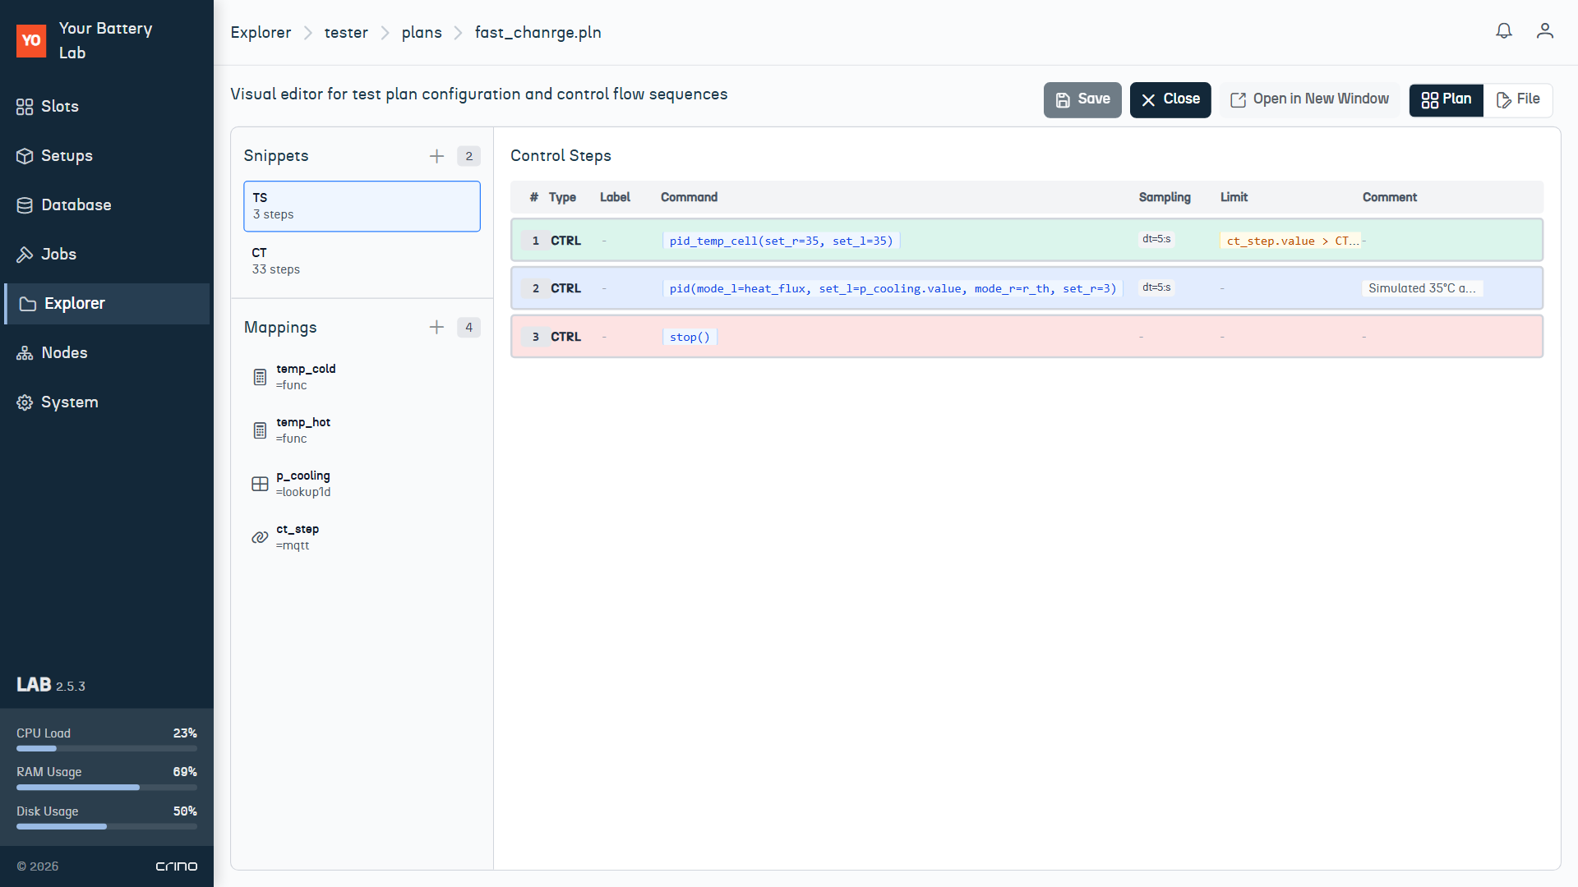Add a new mapping with plus icon
Screen dimensions: 1578x887
[436, 327]
